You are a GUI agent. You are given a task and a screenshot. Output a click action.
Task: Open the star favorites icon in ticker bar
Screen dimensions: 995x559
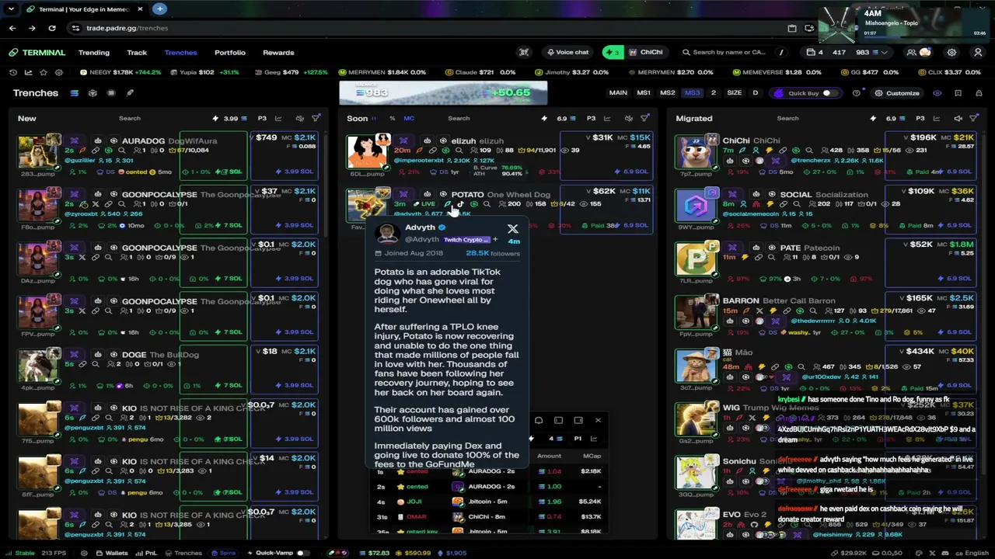point(43,72)
